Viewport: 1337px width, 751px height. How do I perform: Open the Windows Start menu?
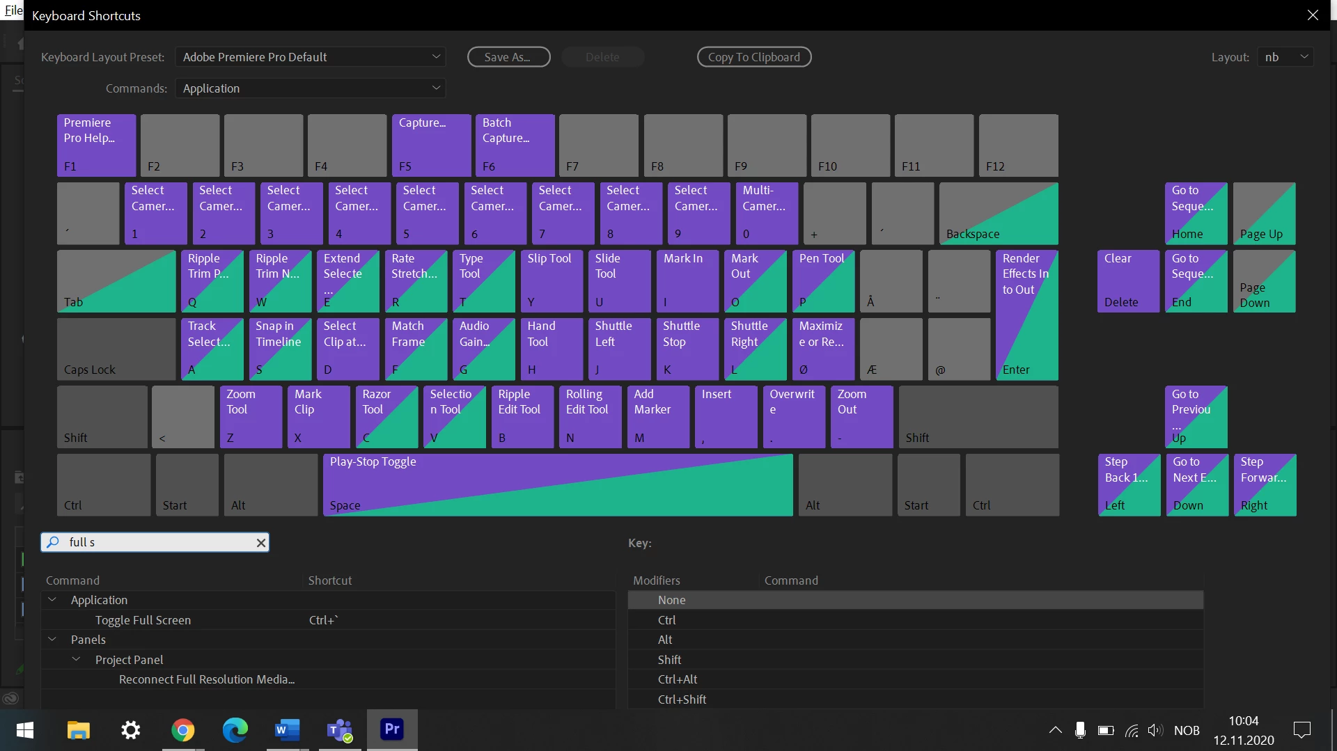[x=25, y=730]
